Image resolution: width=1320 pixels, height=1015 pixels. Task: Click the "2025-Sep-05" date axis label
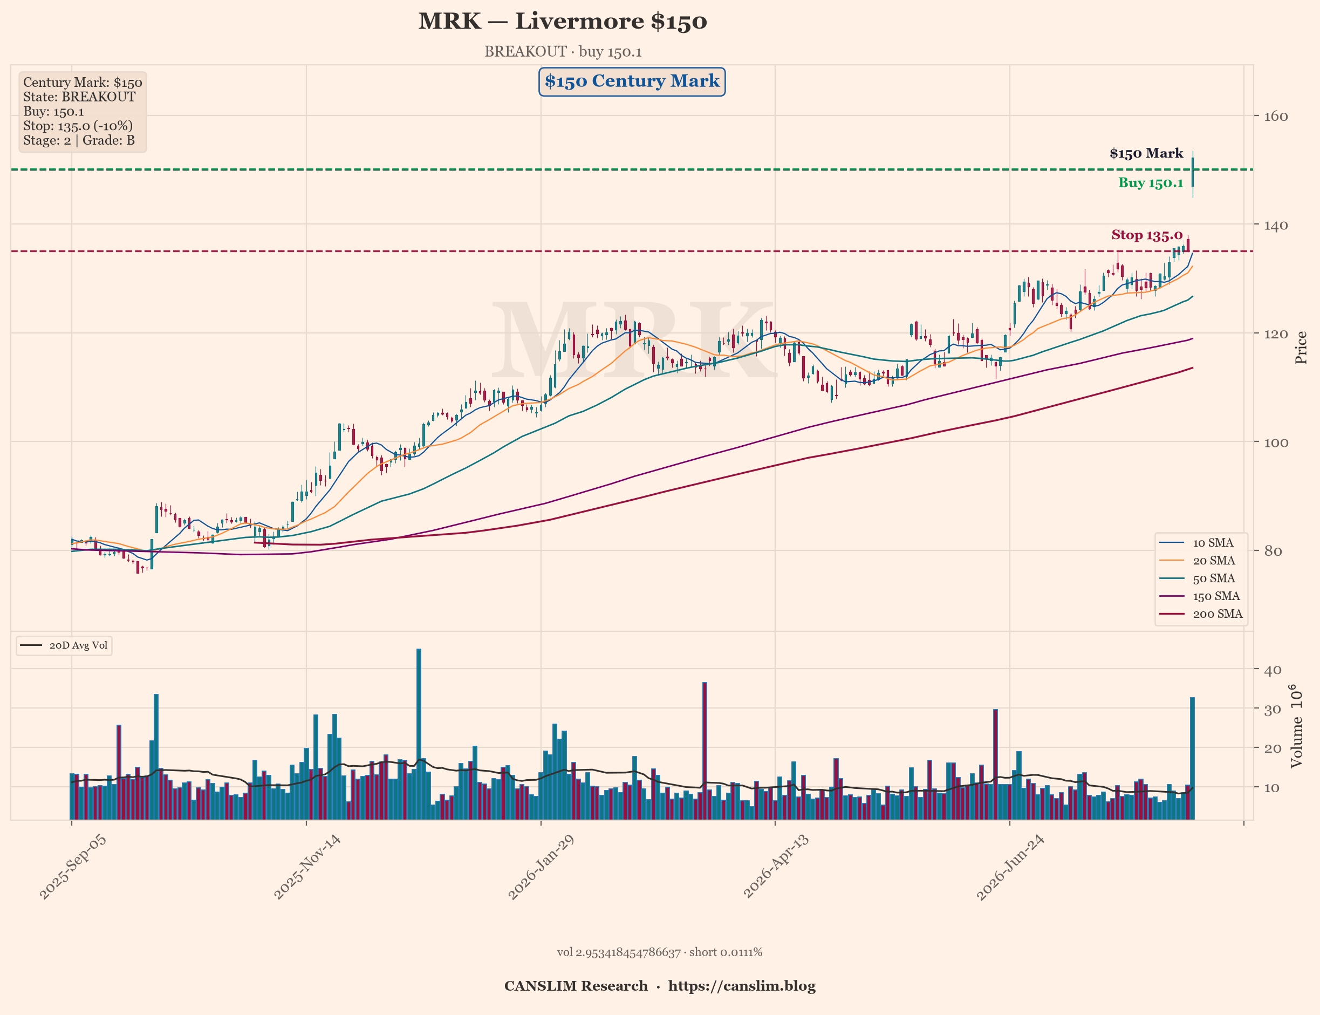[x=74, y=867]
